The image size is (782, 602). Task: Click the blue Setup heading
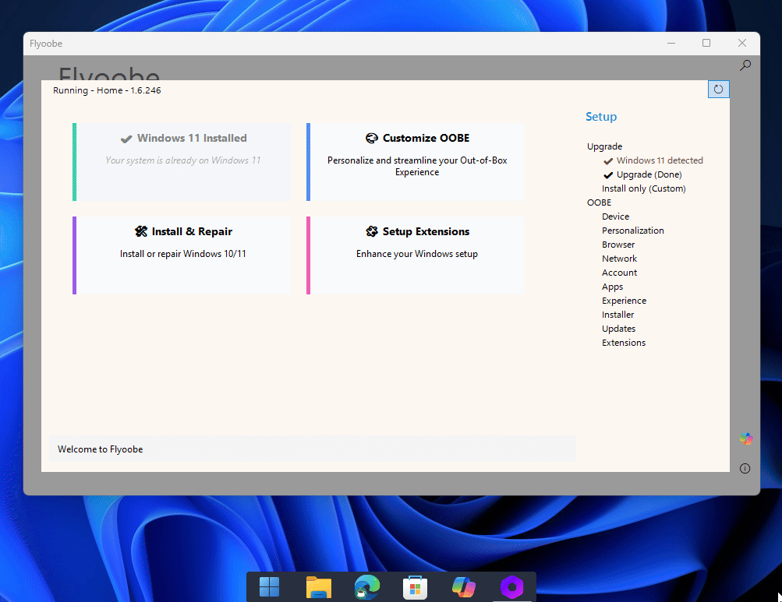[x=600, y=116]
